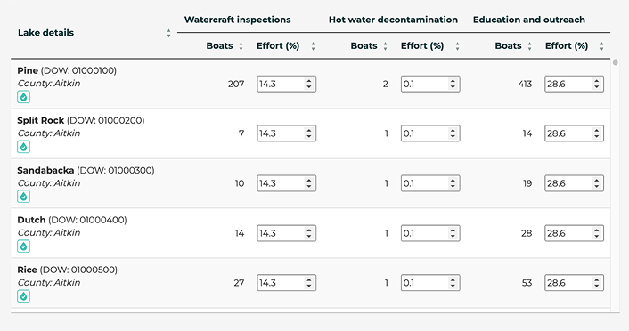Sort Hot water decontamination Boats column
The image size is (629, 331).
(385, 46)
